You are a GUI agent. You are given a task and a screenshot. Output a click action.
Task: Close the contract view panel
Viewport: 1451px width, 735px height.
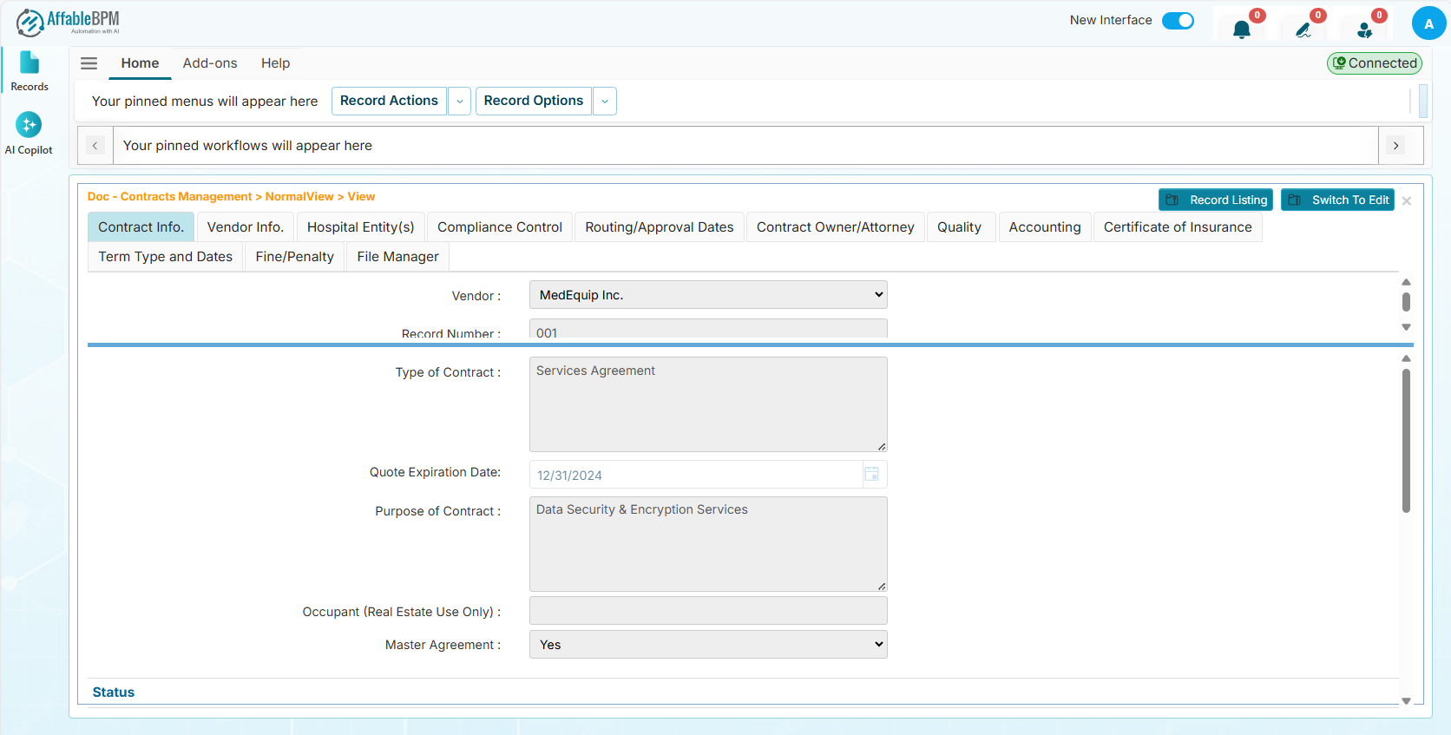pos(1407,201)
